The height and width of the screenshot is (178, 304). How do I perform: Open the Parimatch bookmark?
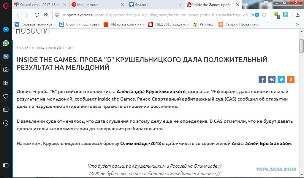coord(204,24)
